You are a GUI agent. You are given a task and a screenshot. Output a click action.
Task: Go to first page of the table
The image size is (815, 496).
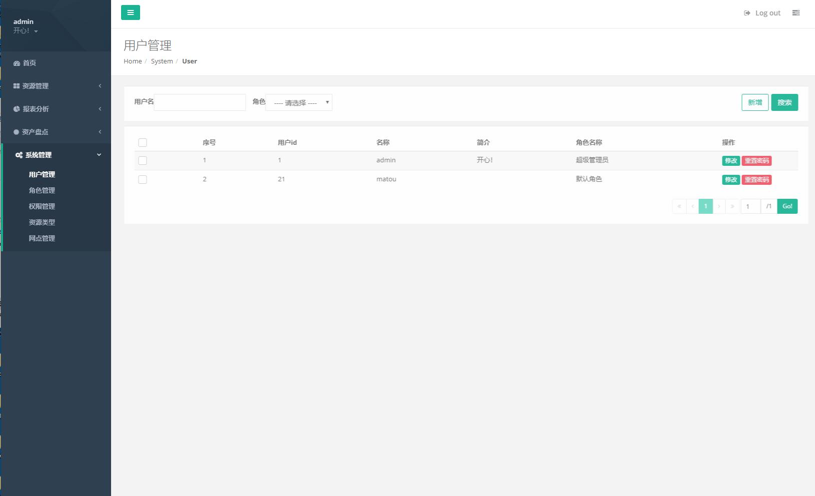679,206
